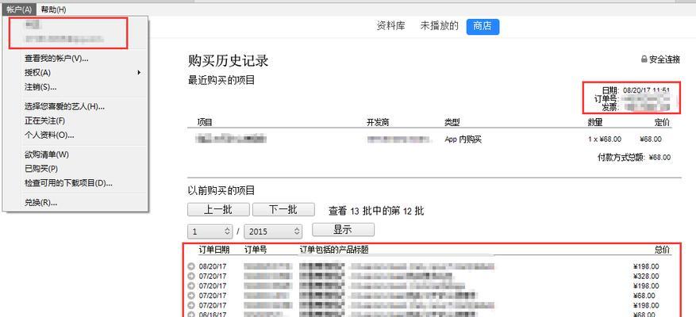Click the 订单日期 column header
Image resolution: width=696 pixels, height=317 pixels.
coord(214,250)
